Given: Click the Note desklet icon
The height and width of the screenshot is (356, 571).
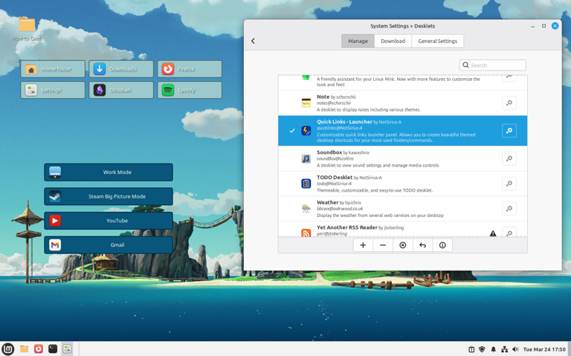Looking at the screenshot, I should tap(306, 103).
